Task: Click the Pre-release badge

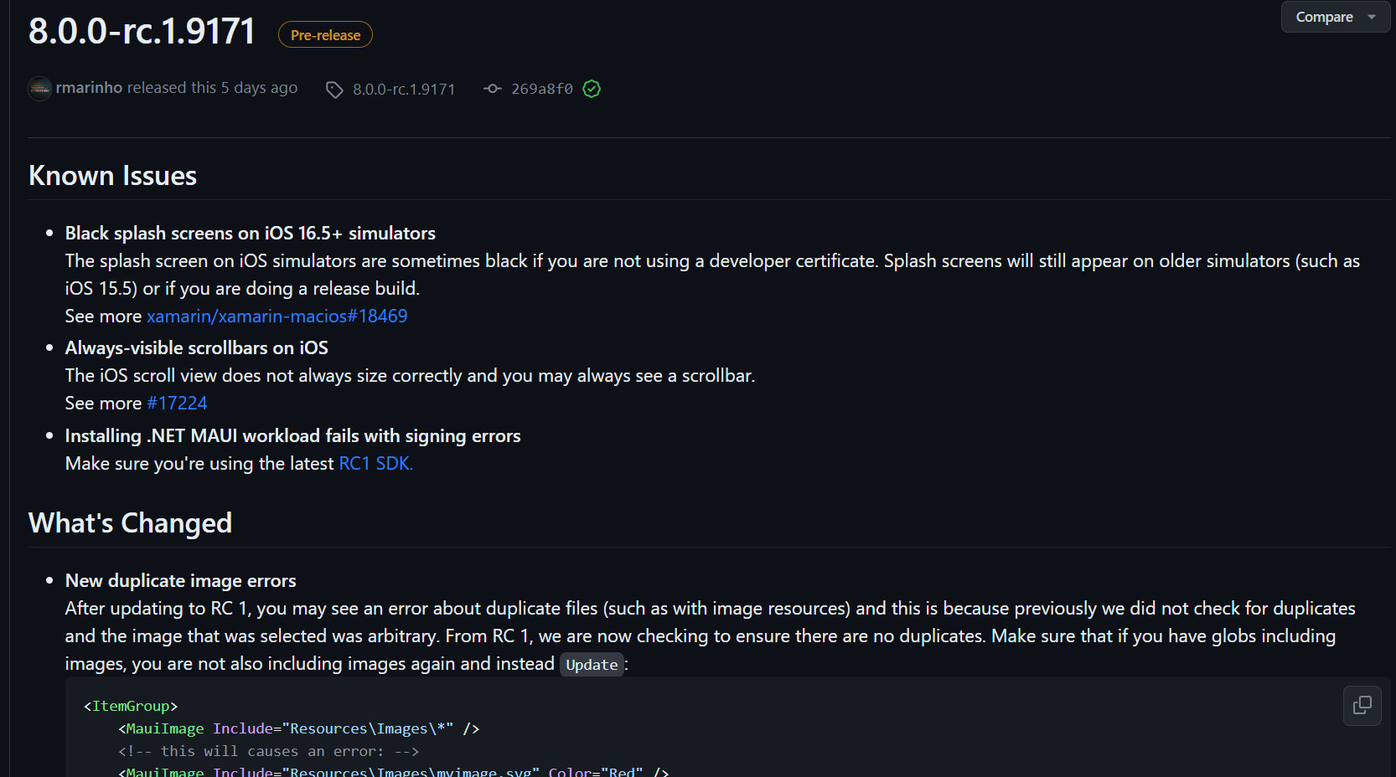Action: (x=325, y=34)
